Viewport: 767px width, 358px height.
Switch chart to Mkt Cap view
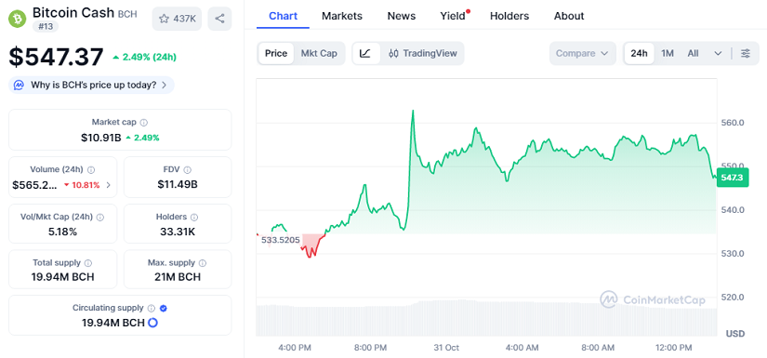coord(319,53)
